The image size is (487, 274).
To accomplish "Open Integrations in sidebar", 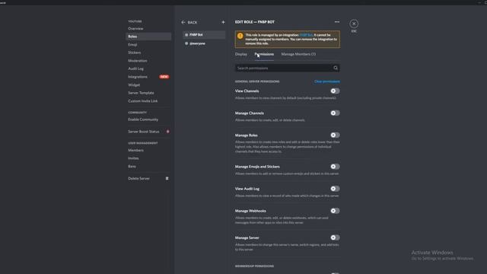I will tap(148, 77).
